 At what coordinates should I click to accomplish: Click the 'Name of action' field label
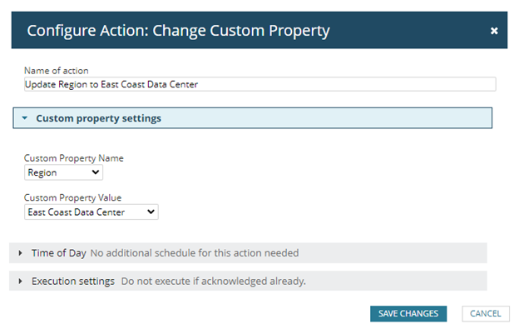[57, 70]
